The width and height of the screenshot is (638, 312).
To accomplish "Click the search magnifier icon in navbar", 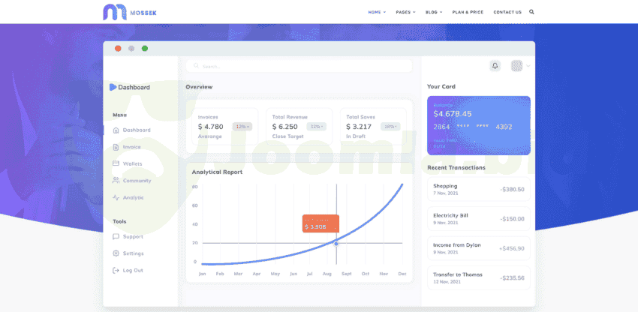I will click(x=532, y=12).
